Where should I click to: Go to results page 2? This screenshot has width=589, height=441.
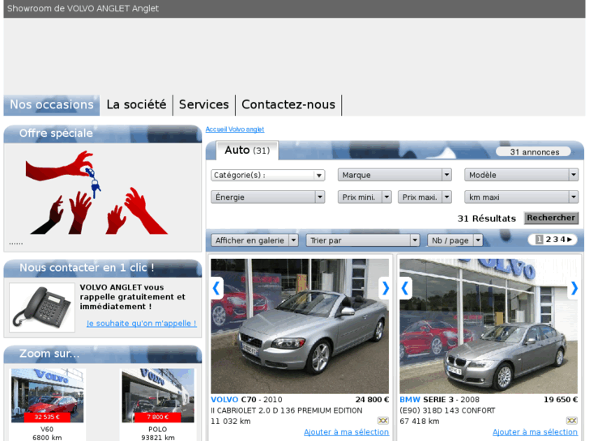pyautogui.click(x=548, y=240)
